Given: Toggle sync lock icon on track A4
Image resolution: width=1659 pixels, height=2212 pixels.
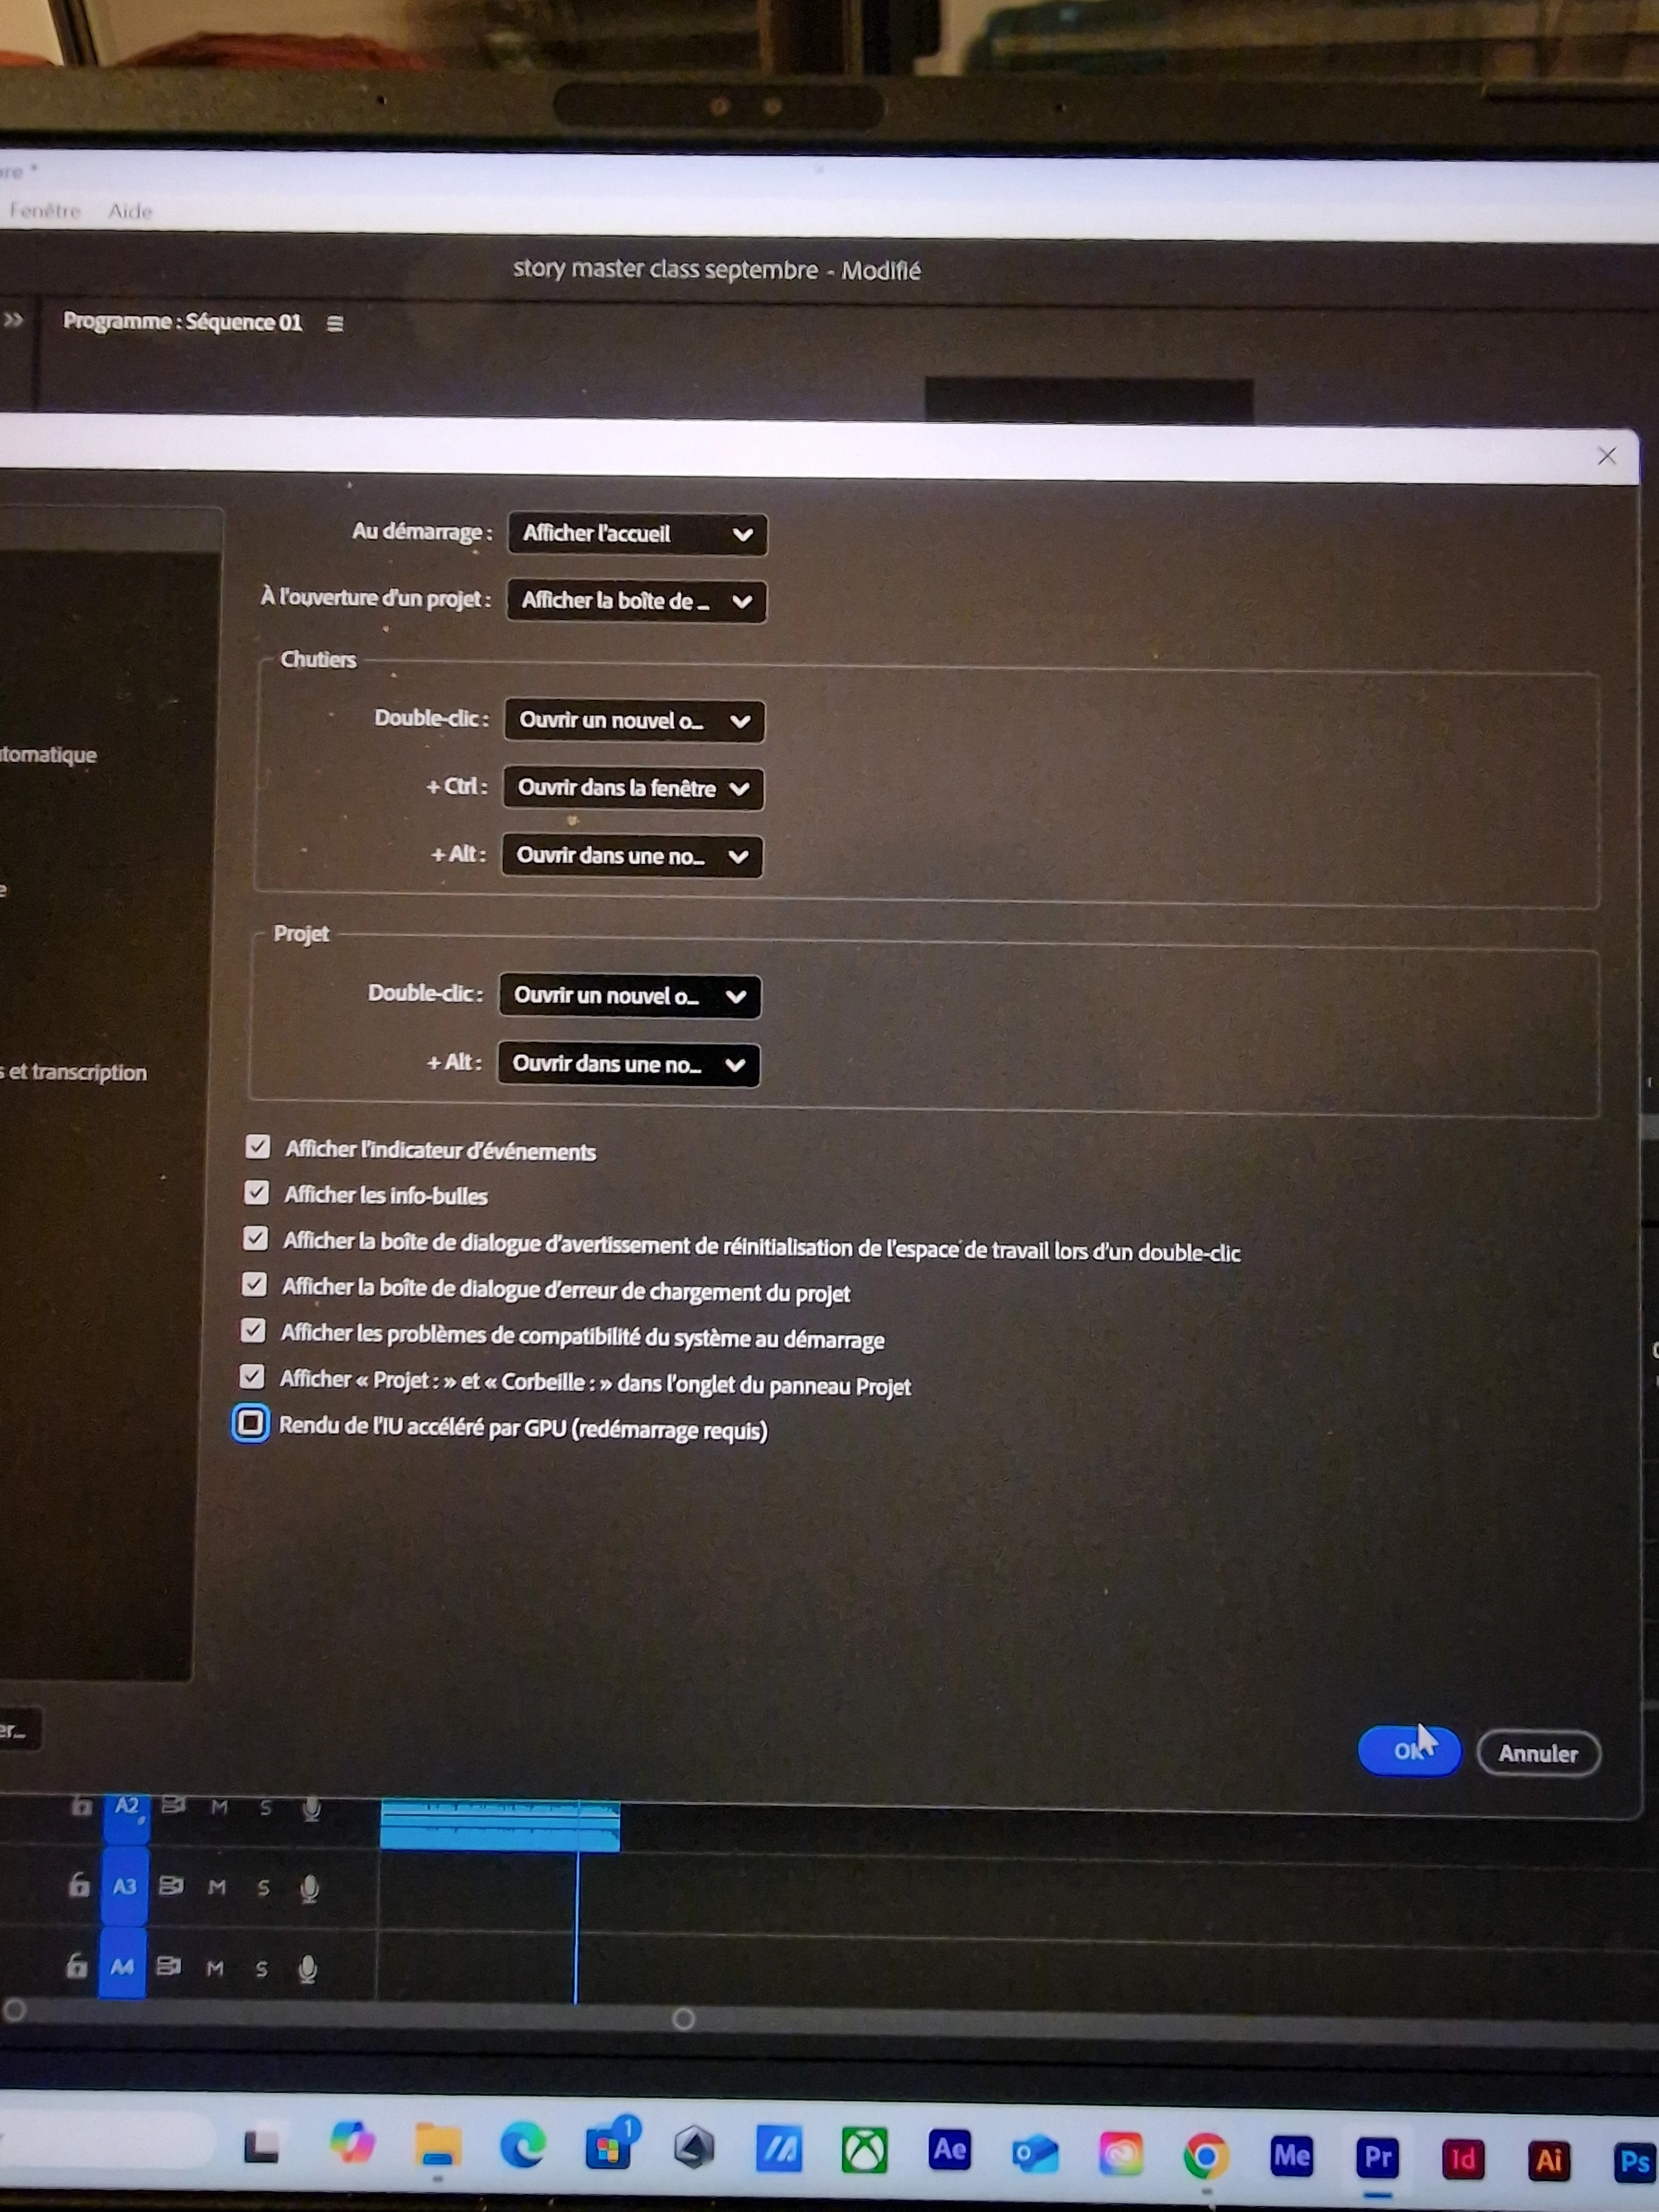Looking at the screenshot, I should click(x=169, y=1966).
